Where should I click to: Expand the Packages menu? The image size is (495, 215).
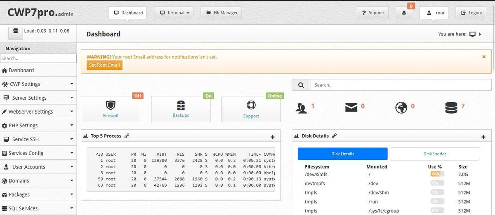(38, 194)
